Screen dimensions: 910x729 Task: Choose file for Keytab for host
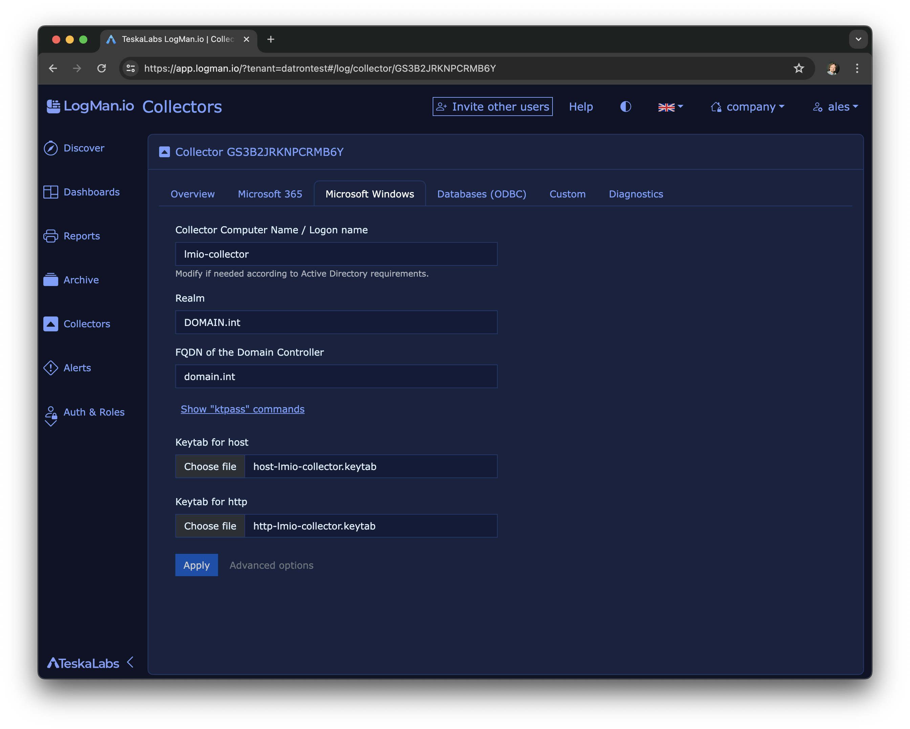click(210, 466)
